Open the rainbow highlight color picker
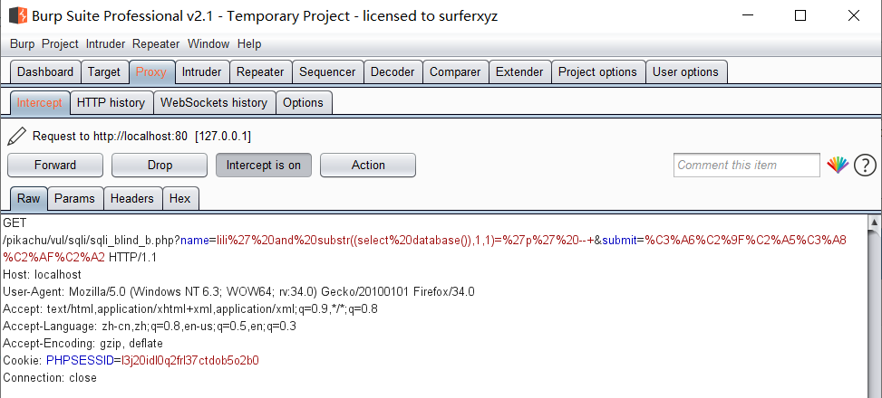 click(838, 165)
